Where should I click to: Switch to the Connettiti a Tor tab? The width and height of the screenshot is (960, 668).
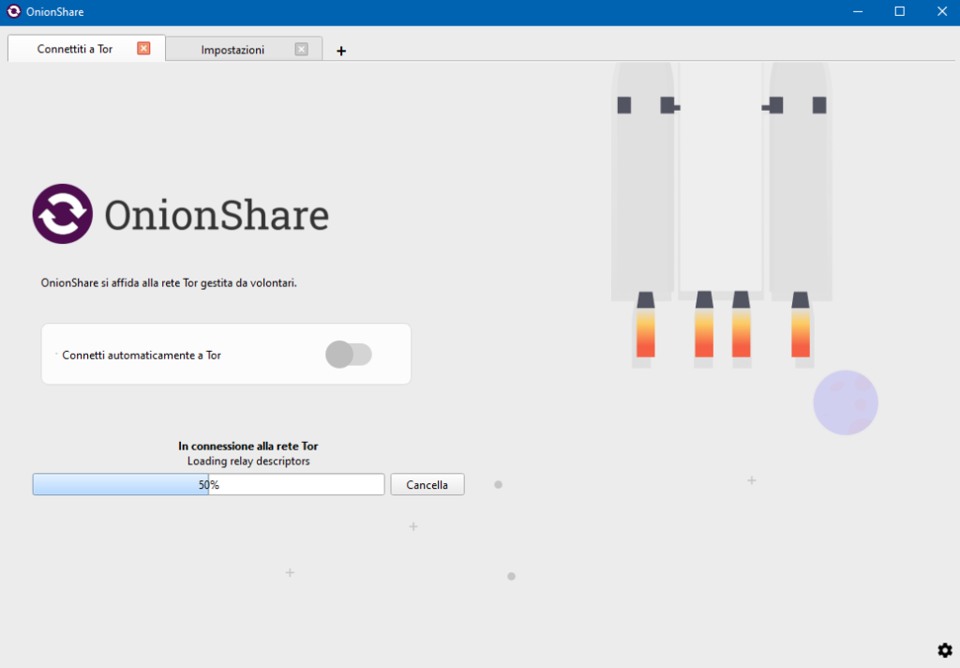pos(75,49)
